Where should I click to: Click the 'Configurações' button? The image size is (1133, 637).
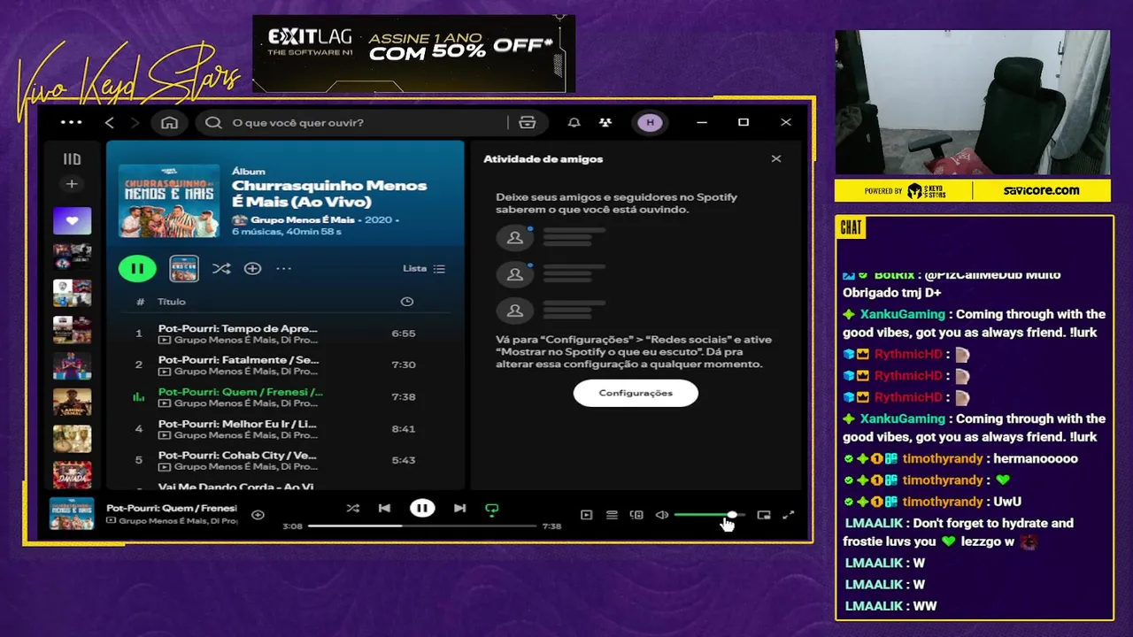636,393
